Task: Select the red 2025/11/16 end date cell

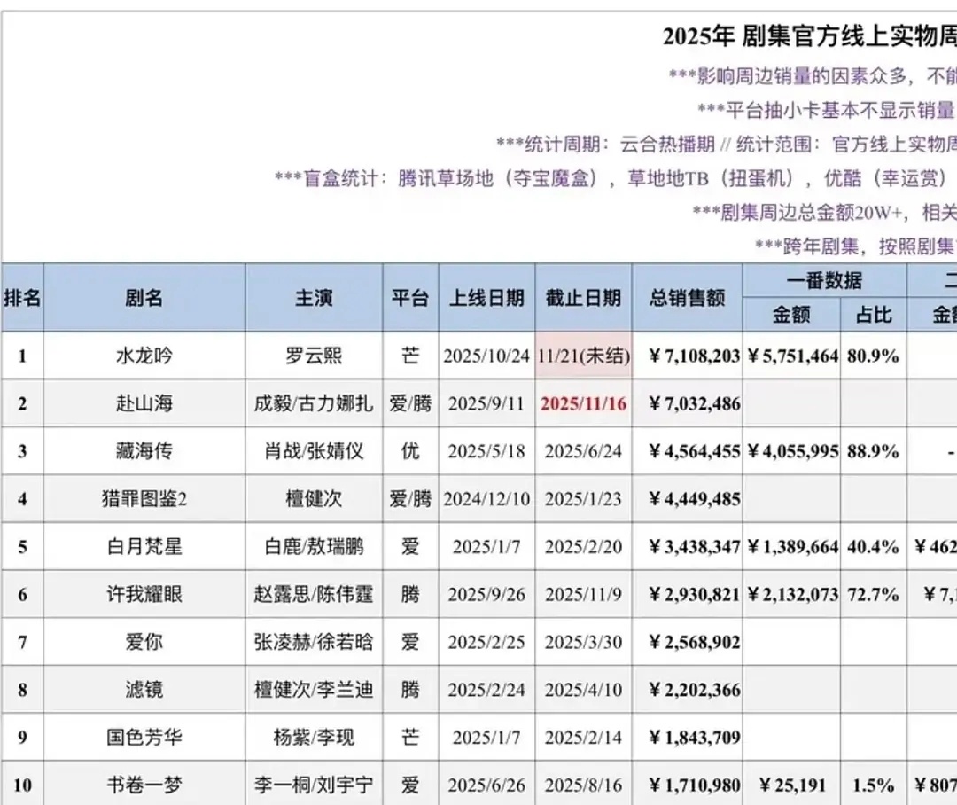Action: pos(583,403)
